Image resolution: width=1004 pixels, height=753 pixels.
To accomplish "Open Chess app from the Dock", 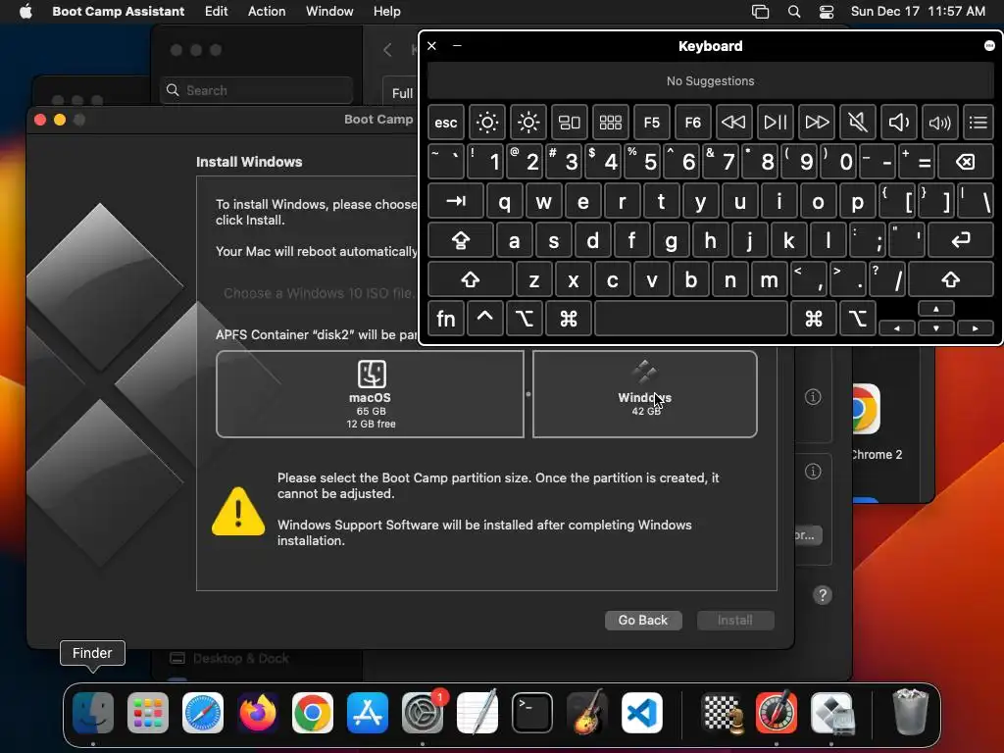I will 723,713.
